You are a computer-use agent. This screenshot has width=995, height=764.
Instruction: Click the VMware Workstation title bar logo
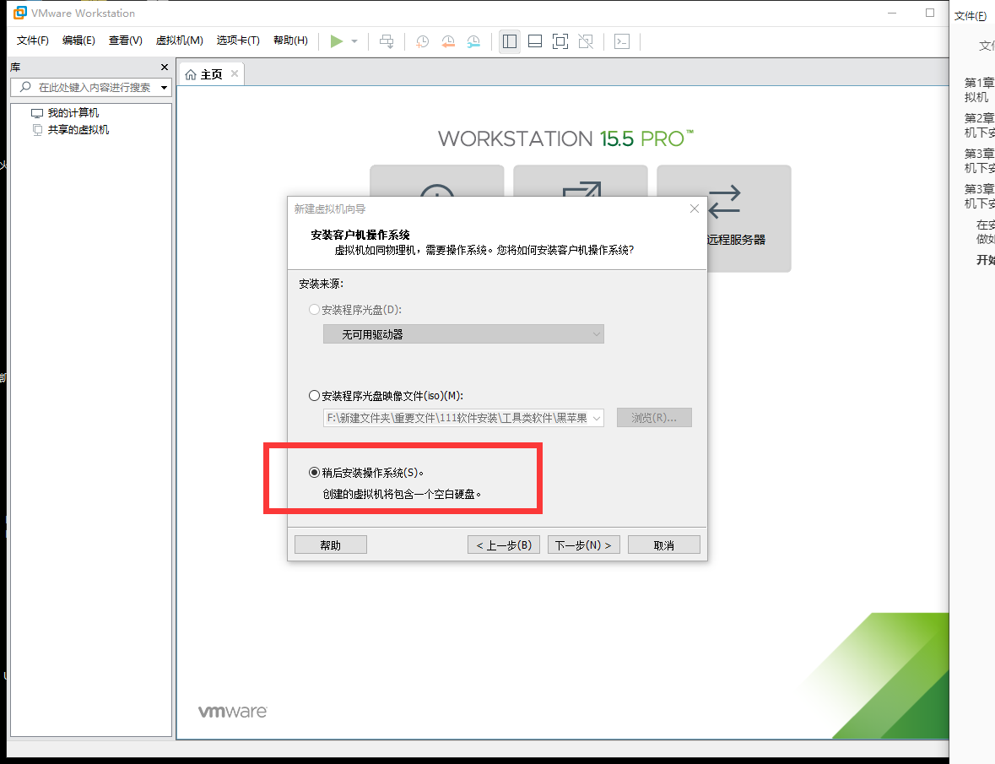20,13
